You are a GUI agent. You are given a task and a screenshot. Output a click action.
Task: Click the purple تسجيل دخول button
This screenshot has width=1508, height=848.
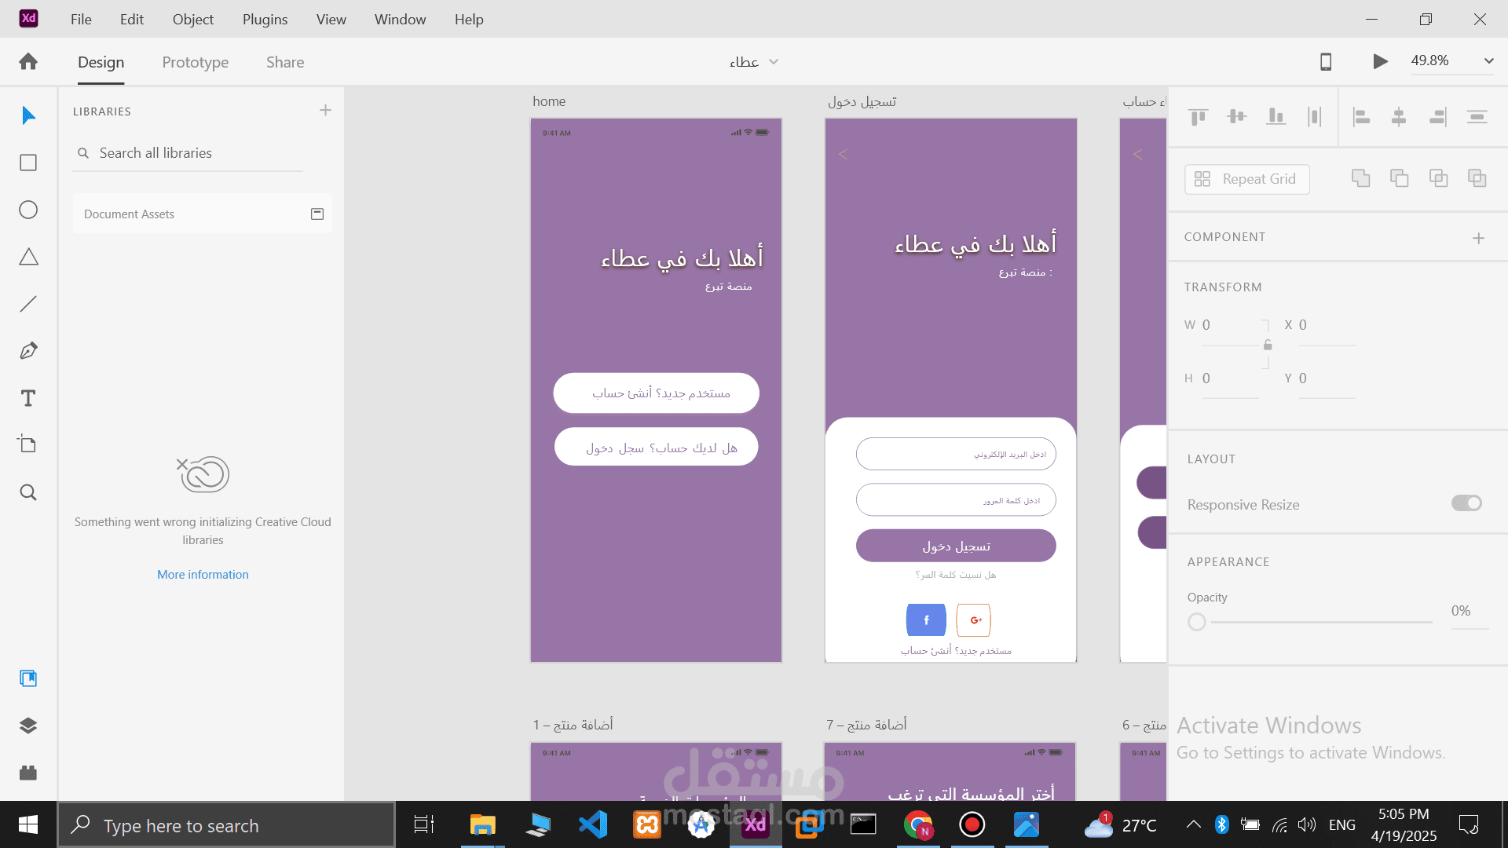956,546
